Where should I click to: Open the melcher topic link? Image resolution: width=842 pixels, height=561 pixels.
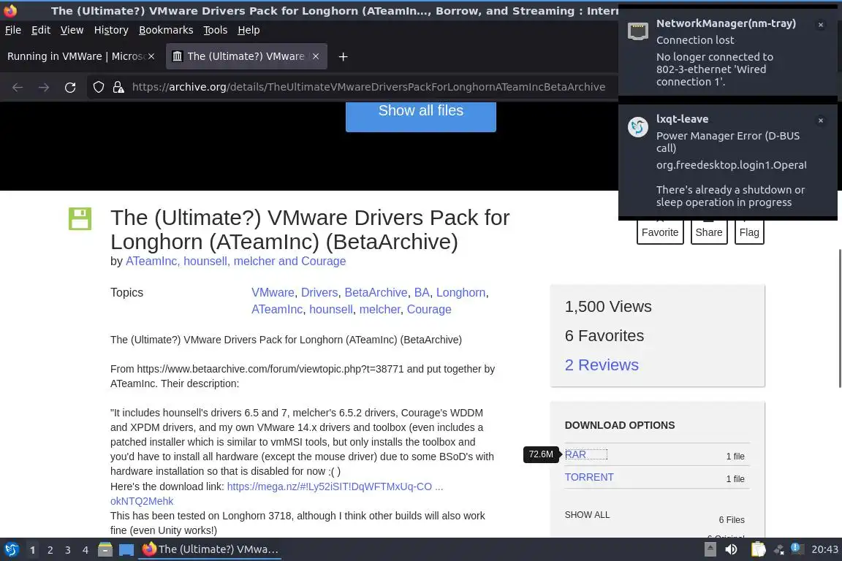(379, 309)
